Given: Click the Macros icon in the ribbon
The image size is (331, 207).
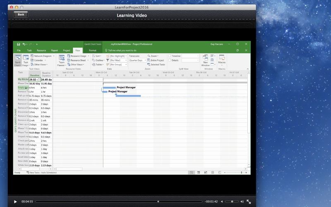Looking at the screenshot, I should (x=222, y=60).
